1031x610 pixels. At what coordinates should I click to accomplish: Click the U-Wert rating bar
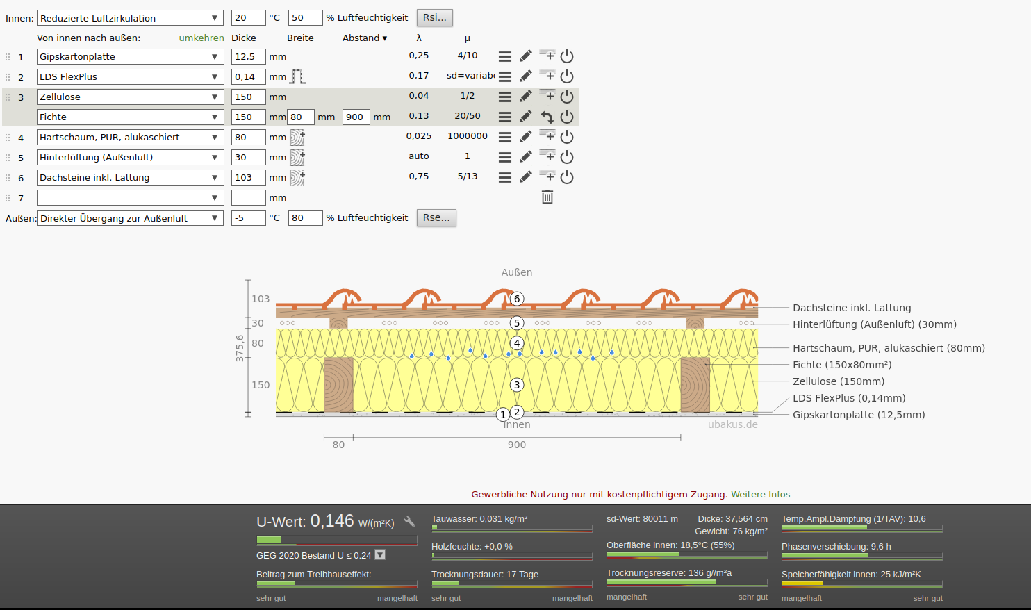(x=337, y=540)
